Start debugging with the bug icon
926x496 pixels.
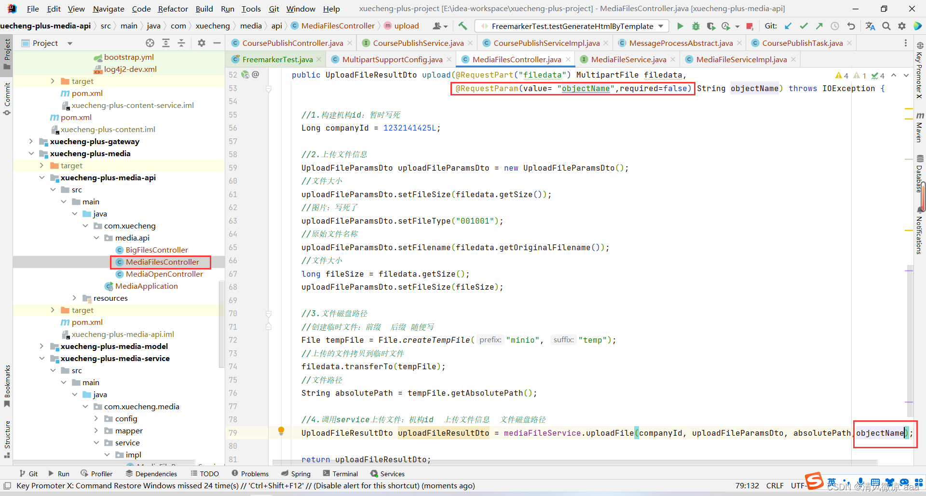[695, 26]
